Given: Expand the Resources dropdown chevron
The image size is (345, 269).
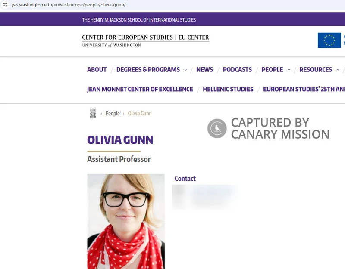Looking at the screenshot, I should pos(338,70).
